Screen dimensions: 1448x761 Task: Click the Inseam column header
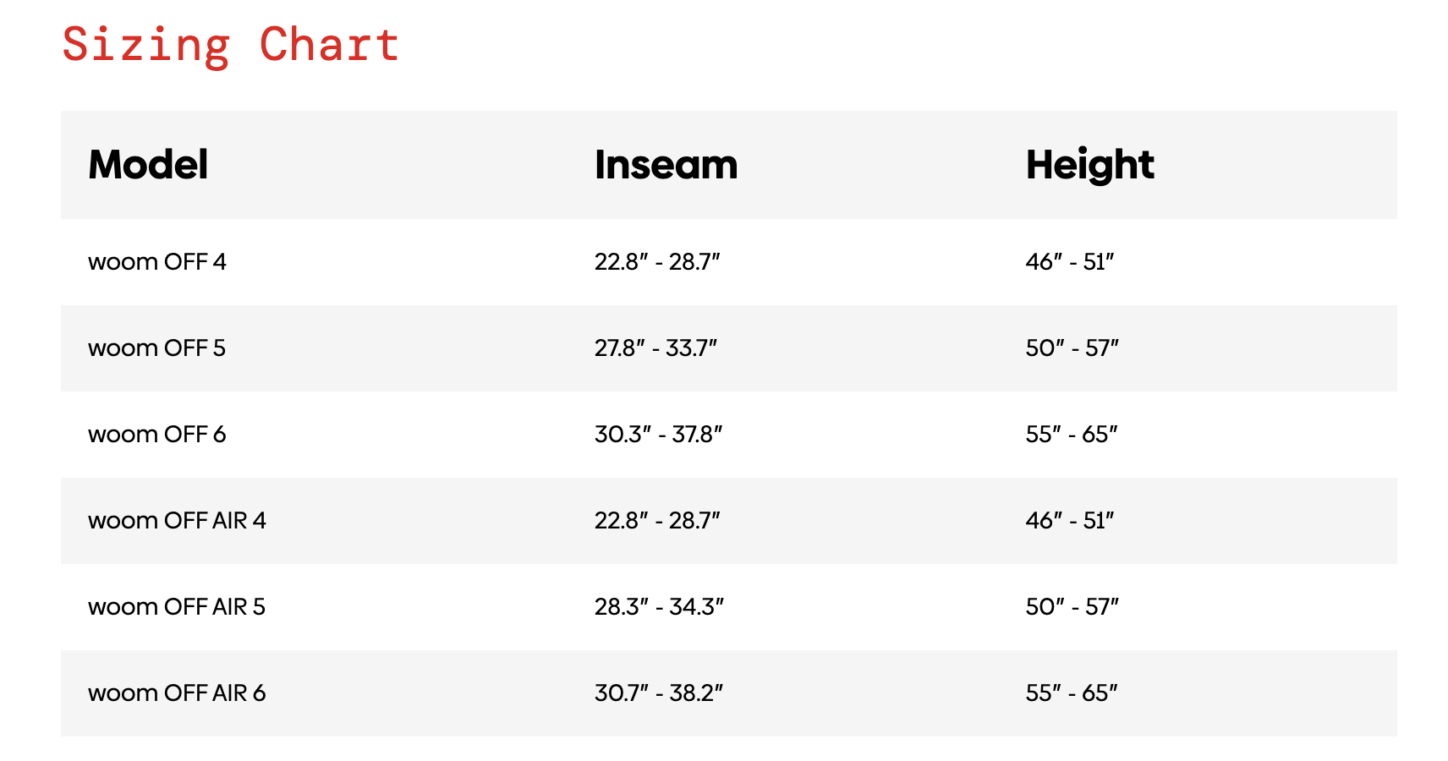[666, 165]
